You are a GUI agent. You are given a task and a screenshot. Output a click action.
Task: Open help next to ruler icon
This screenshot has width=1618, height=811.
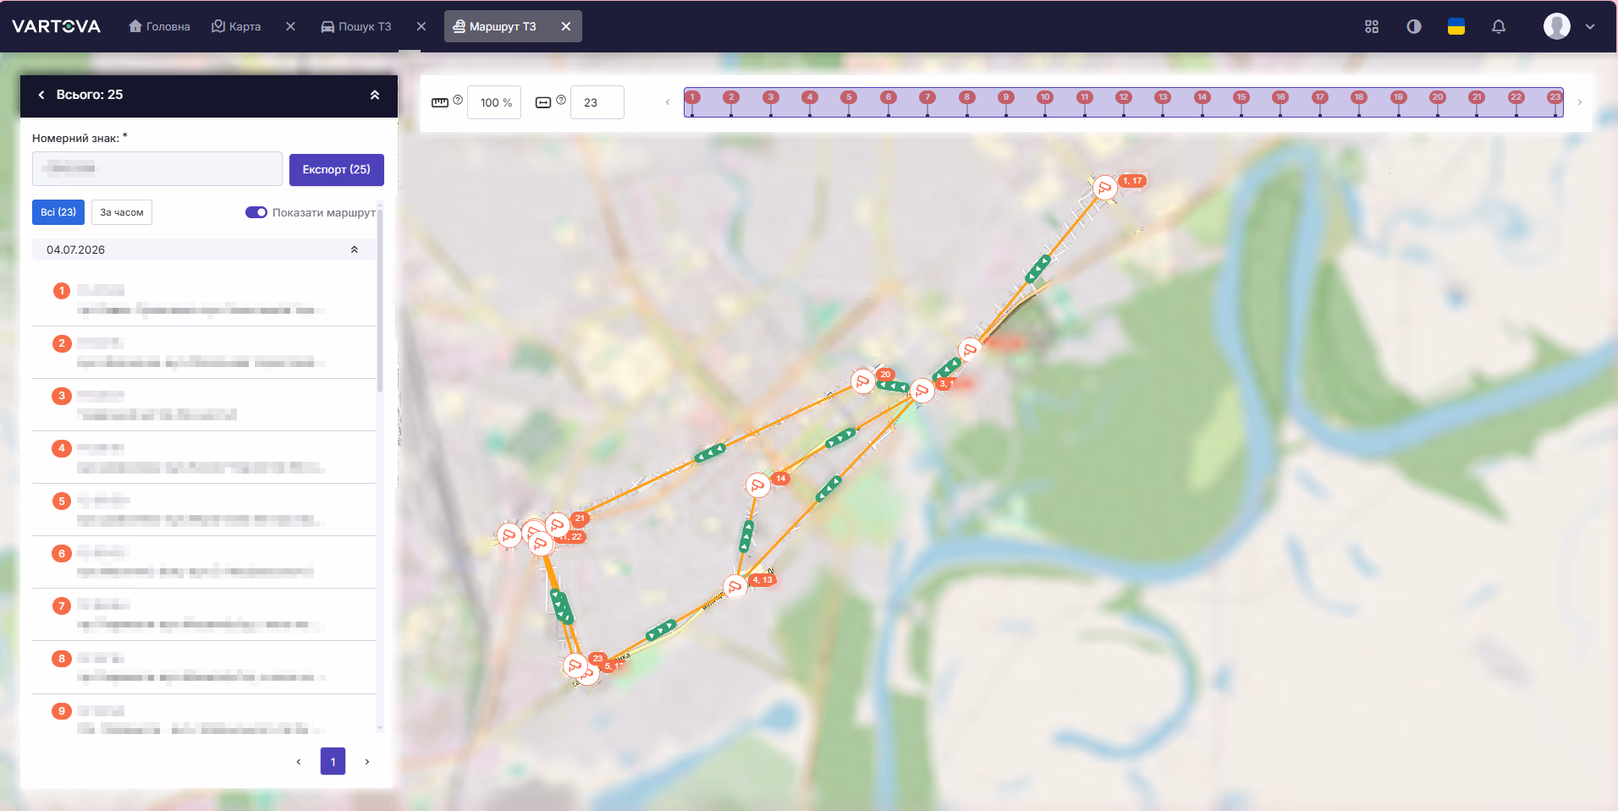pyautogui.click(x=458, y=100)
